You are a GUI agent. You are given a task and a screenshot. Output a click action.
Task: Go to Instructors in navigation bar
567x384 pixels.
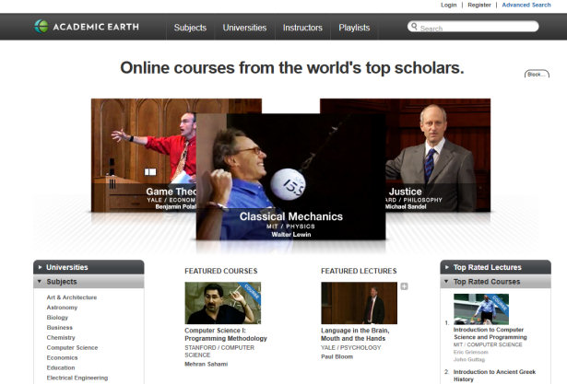302,28
